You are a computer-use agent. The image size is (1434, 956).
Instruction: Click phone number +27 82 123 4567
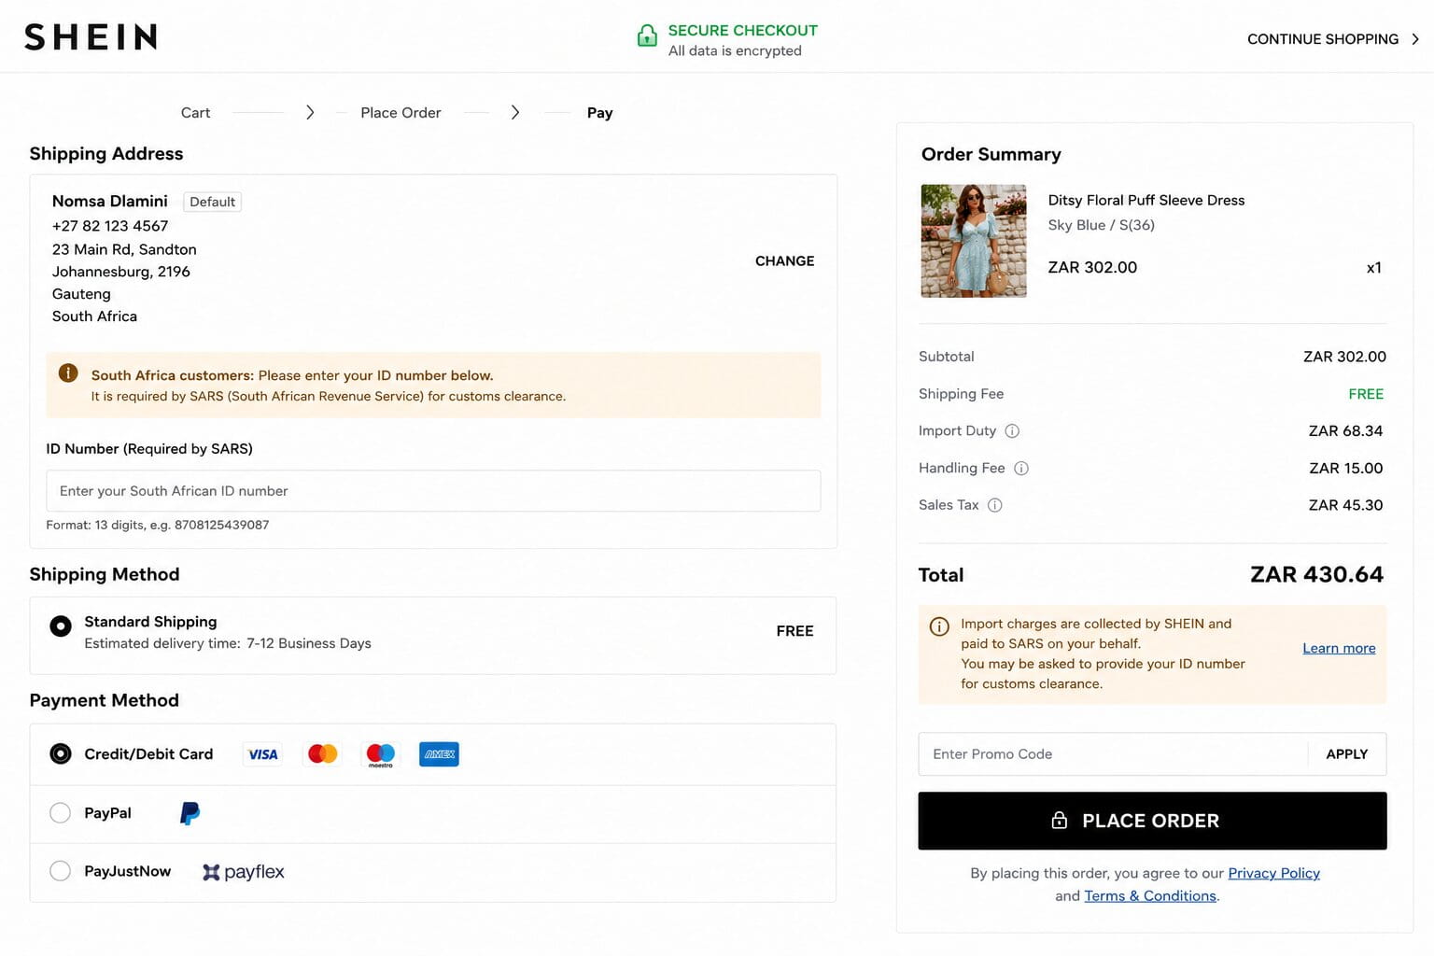pos(110,226)
